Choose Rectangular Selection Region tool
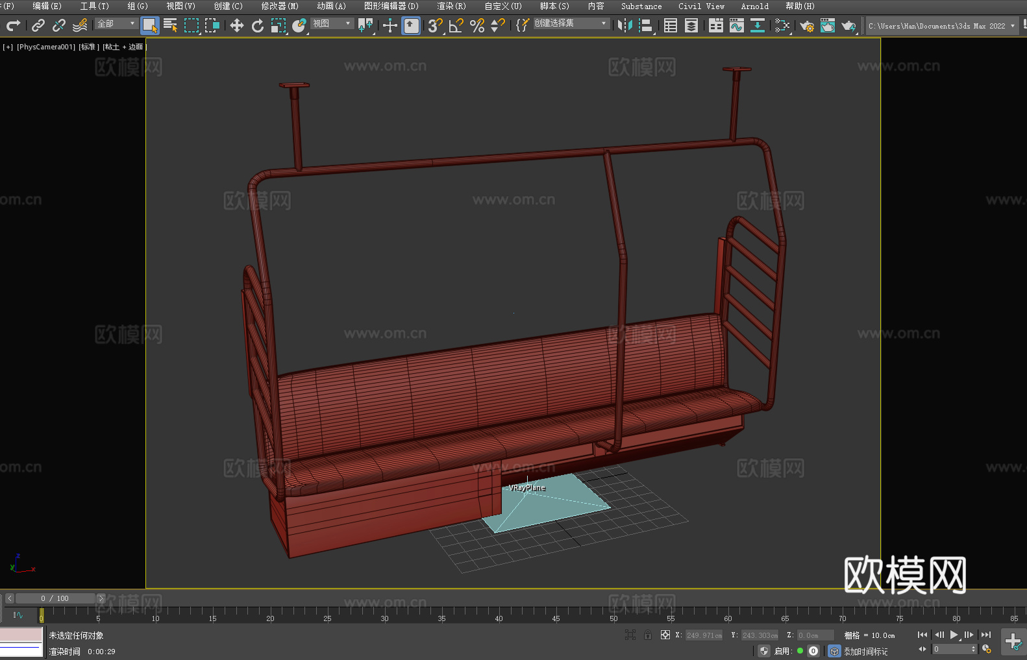This screenshot has width=1027, height=660. 192,25
